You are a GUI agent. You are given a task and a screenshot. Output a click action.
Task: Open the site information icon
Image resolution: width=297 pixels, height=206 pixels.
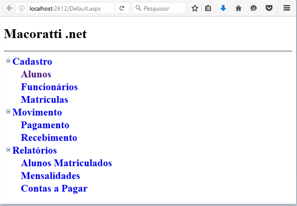[22, 8]
